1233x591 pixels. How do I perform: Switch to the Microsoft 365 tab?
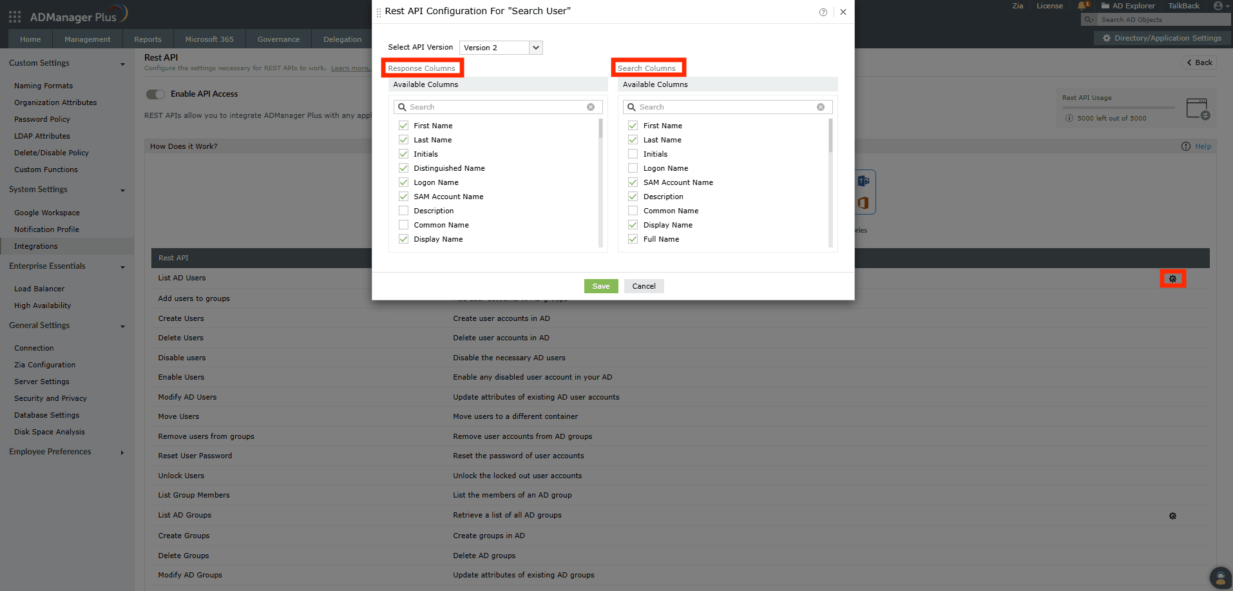pos(209,39)
